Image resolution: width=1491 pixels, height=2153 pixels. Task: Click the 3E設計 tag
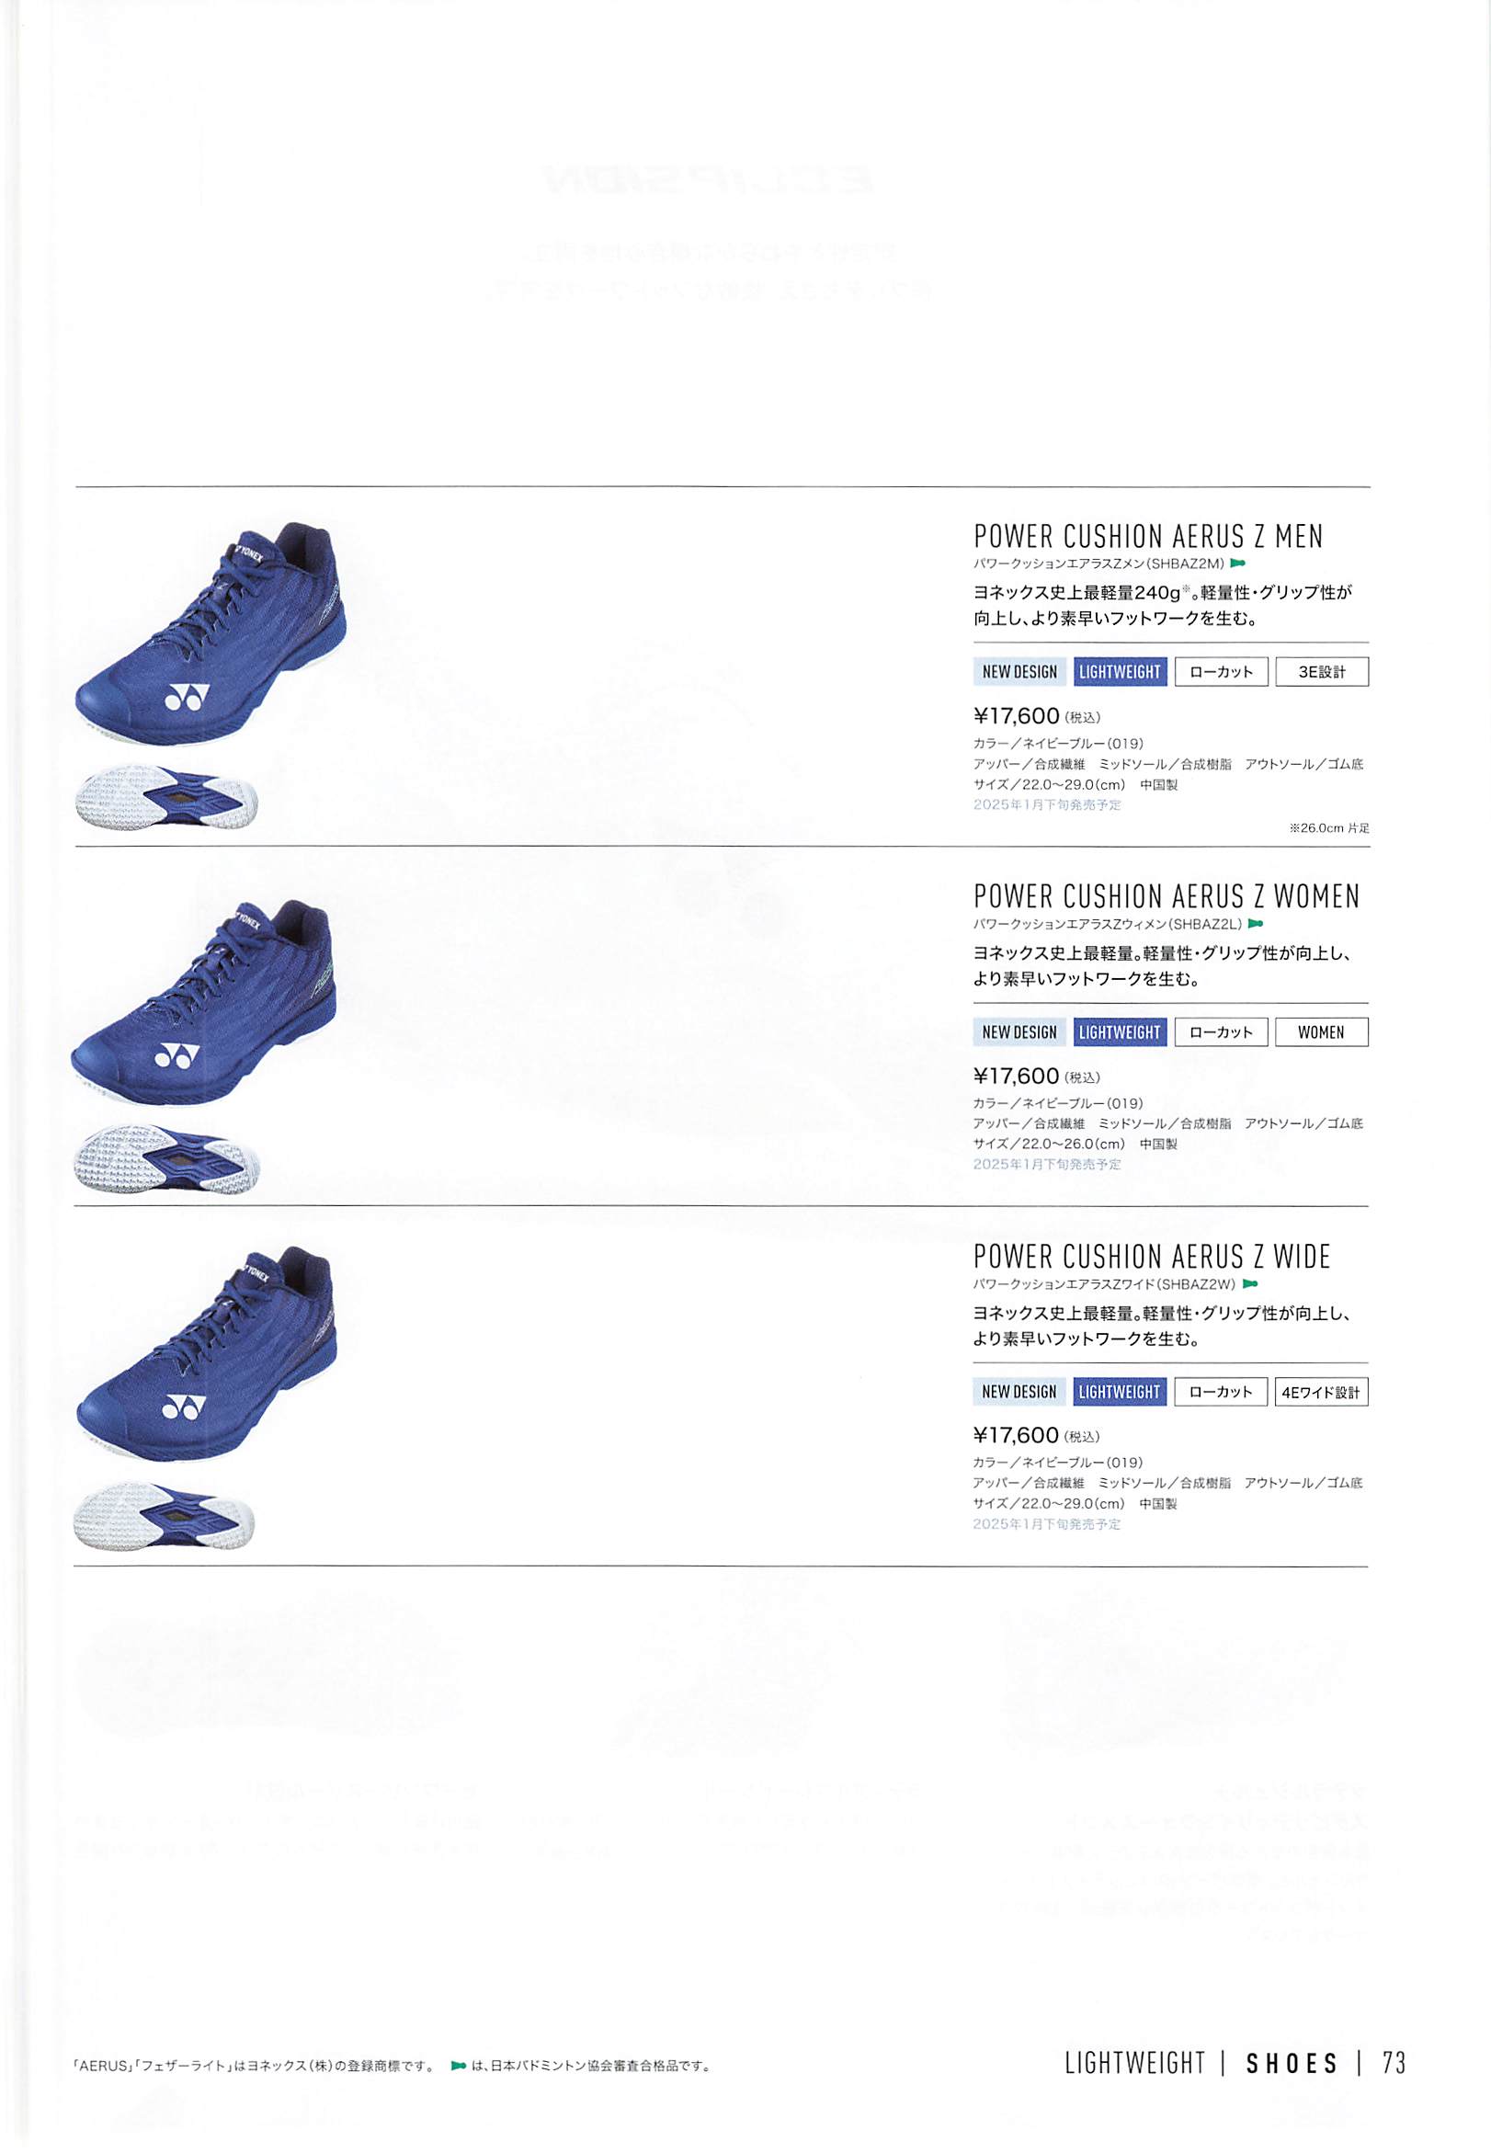tap(1322, 672)
